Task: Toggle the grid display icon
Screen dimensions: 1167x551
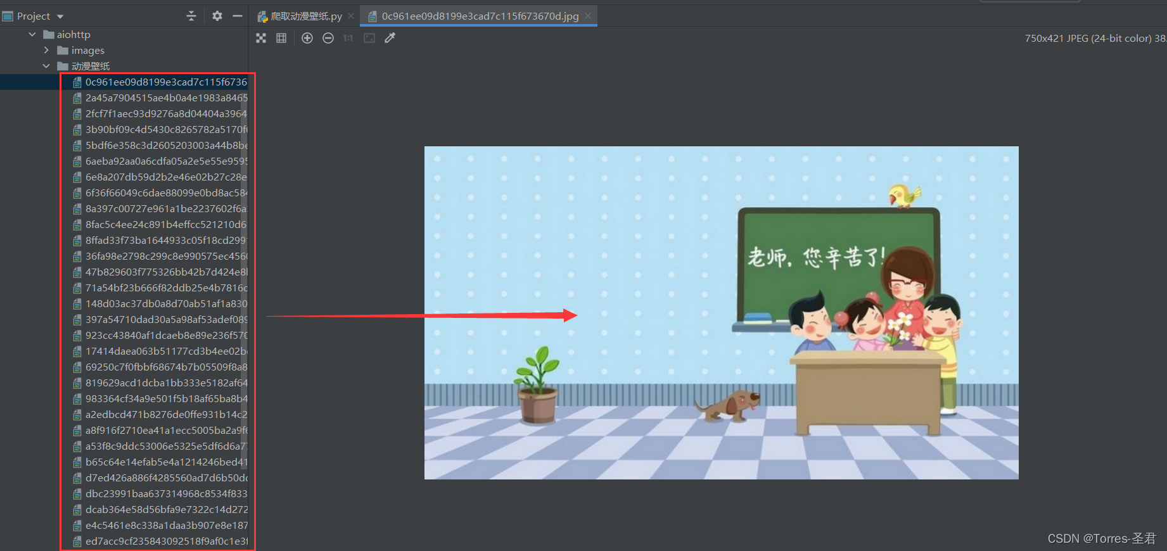Action: tap(281, 38)
